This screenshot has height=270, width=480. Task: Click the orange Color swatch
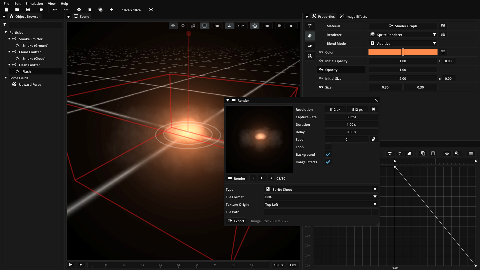point(384,52)
